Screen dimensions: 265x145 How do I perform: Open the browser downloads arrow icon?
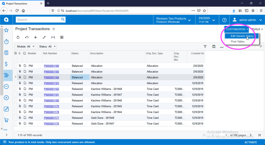point(234,11)
